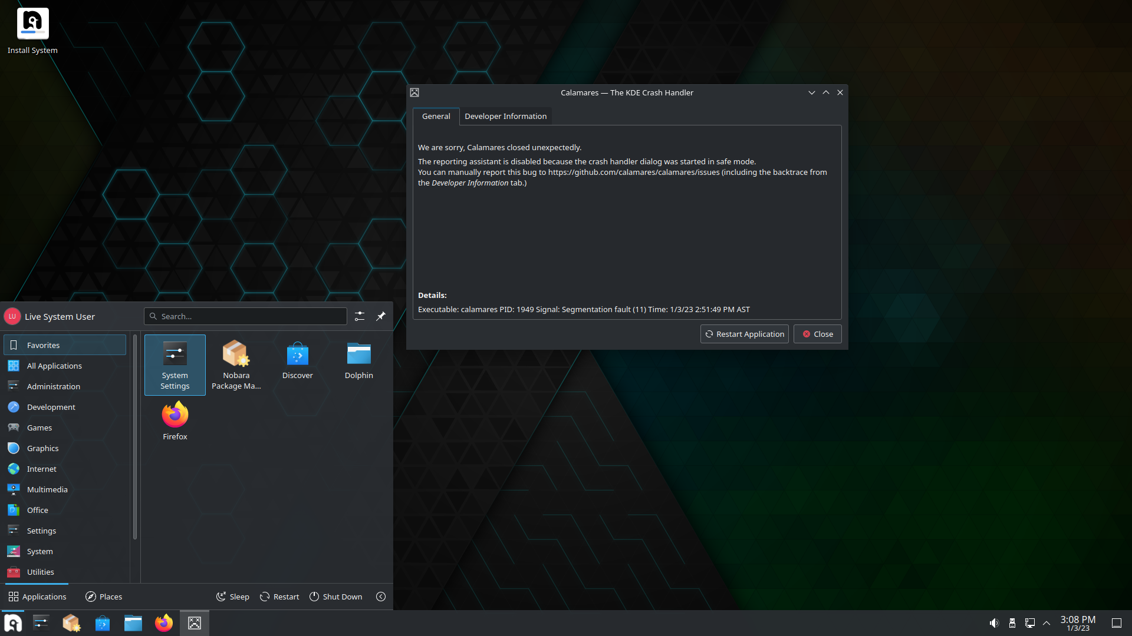The width and height of the screenshot is (1132, 636).
Task: Click the Nobara application launcher in taskbar
Action: [13, 623]
